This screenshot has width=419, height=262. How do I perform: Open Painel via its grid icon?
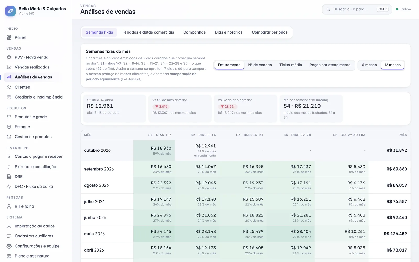click(9, 37)
